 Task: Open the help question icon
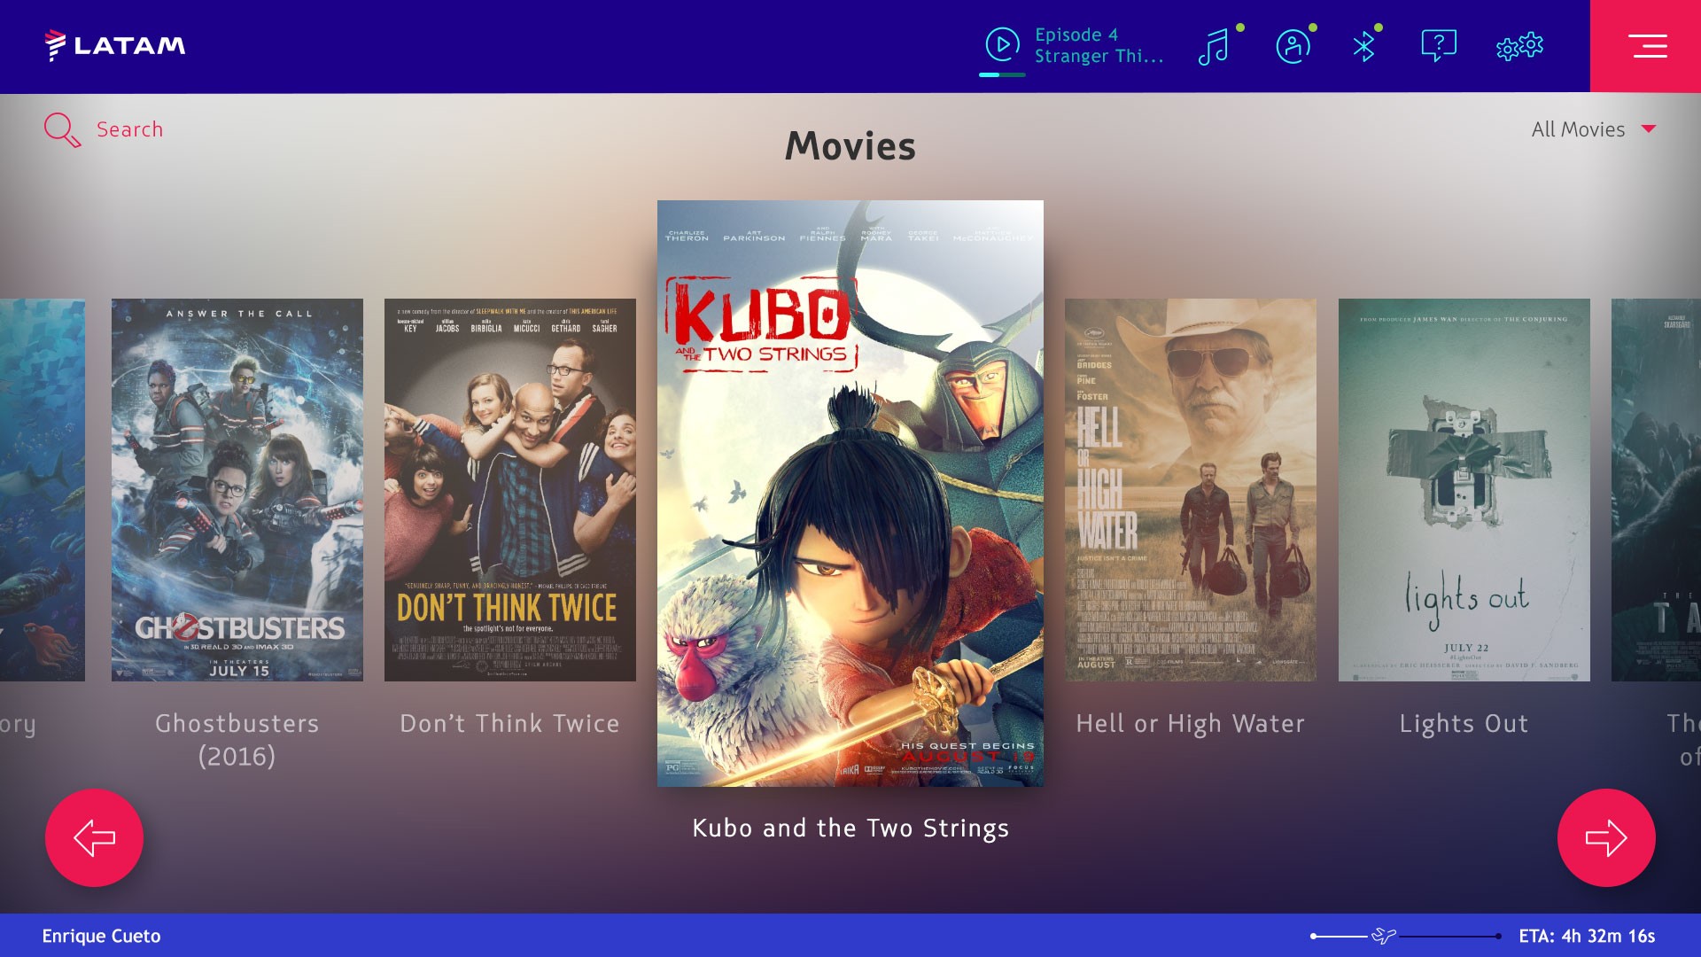1438,45
